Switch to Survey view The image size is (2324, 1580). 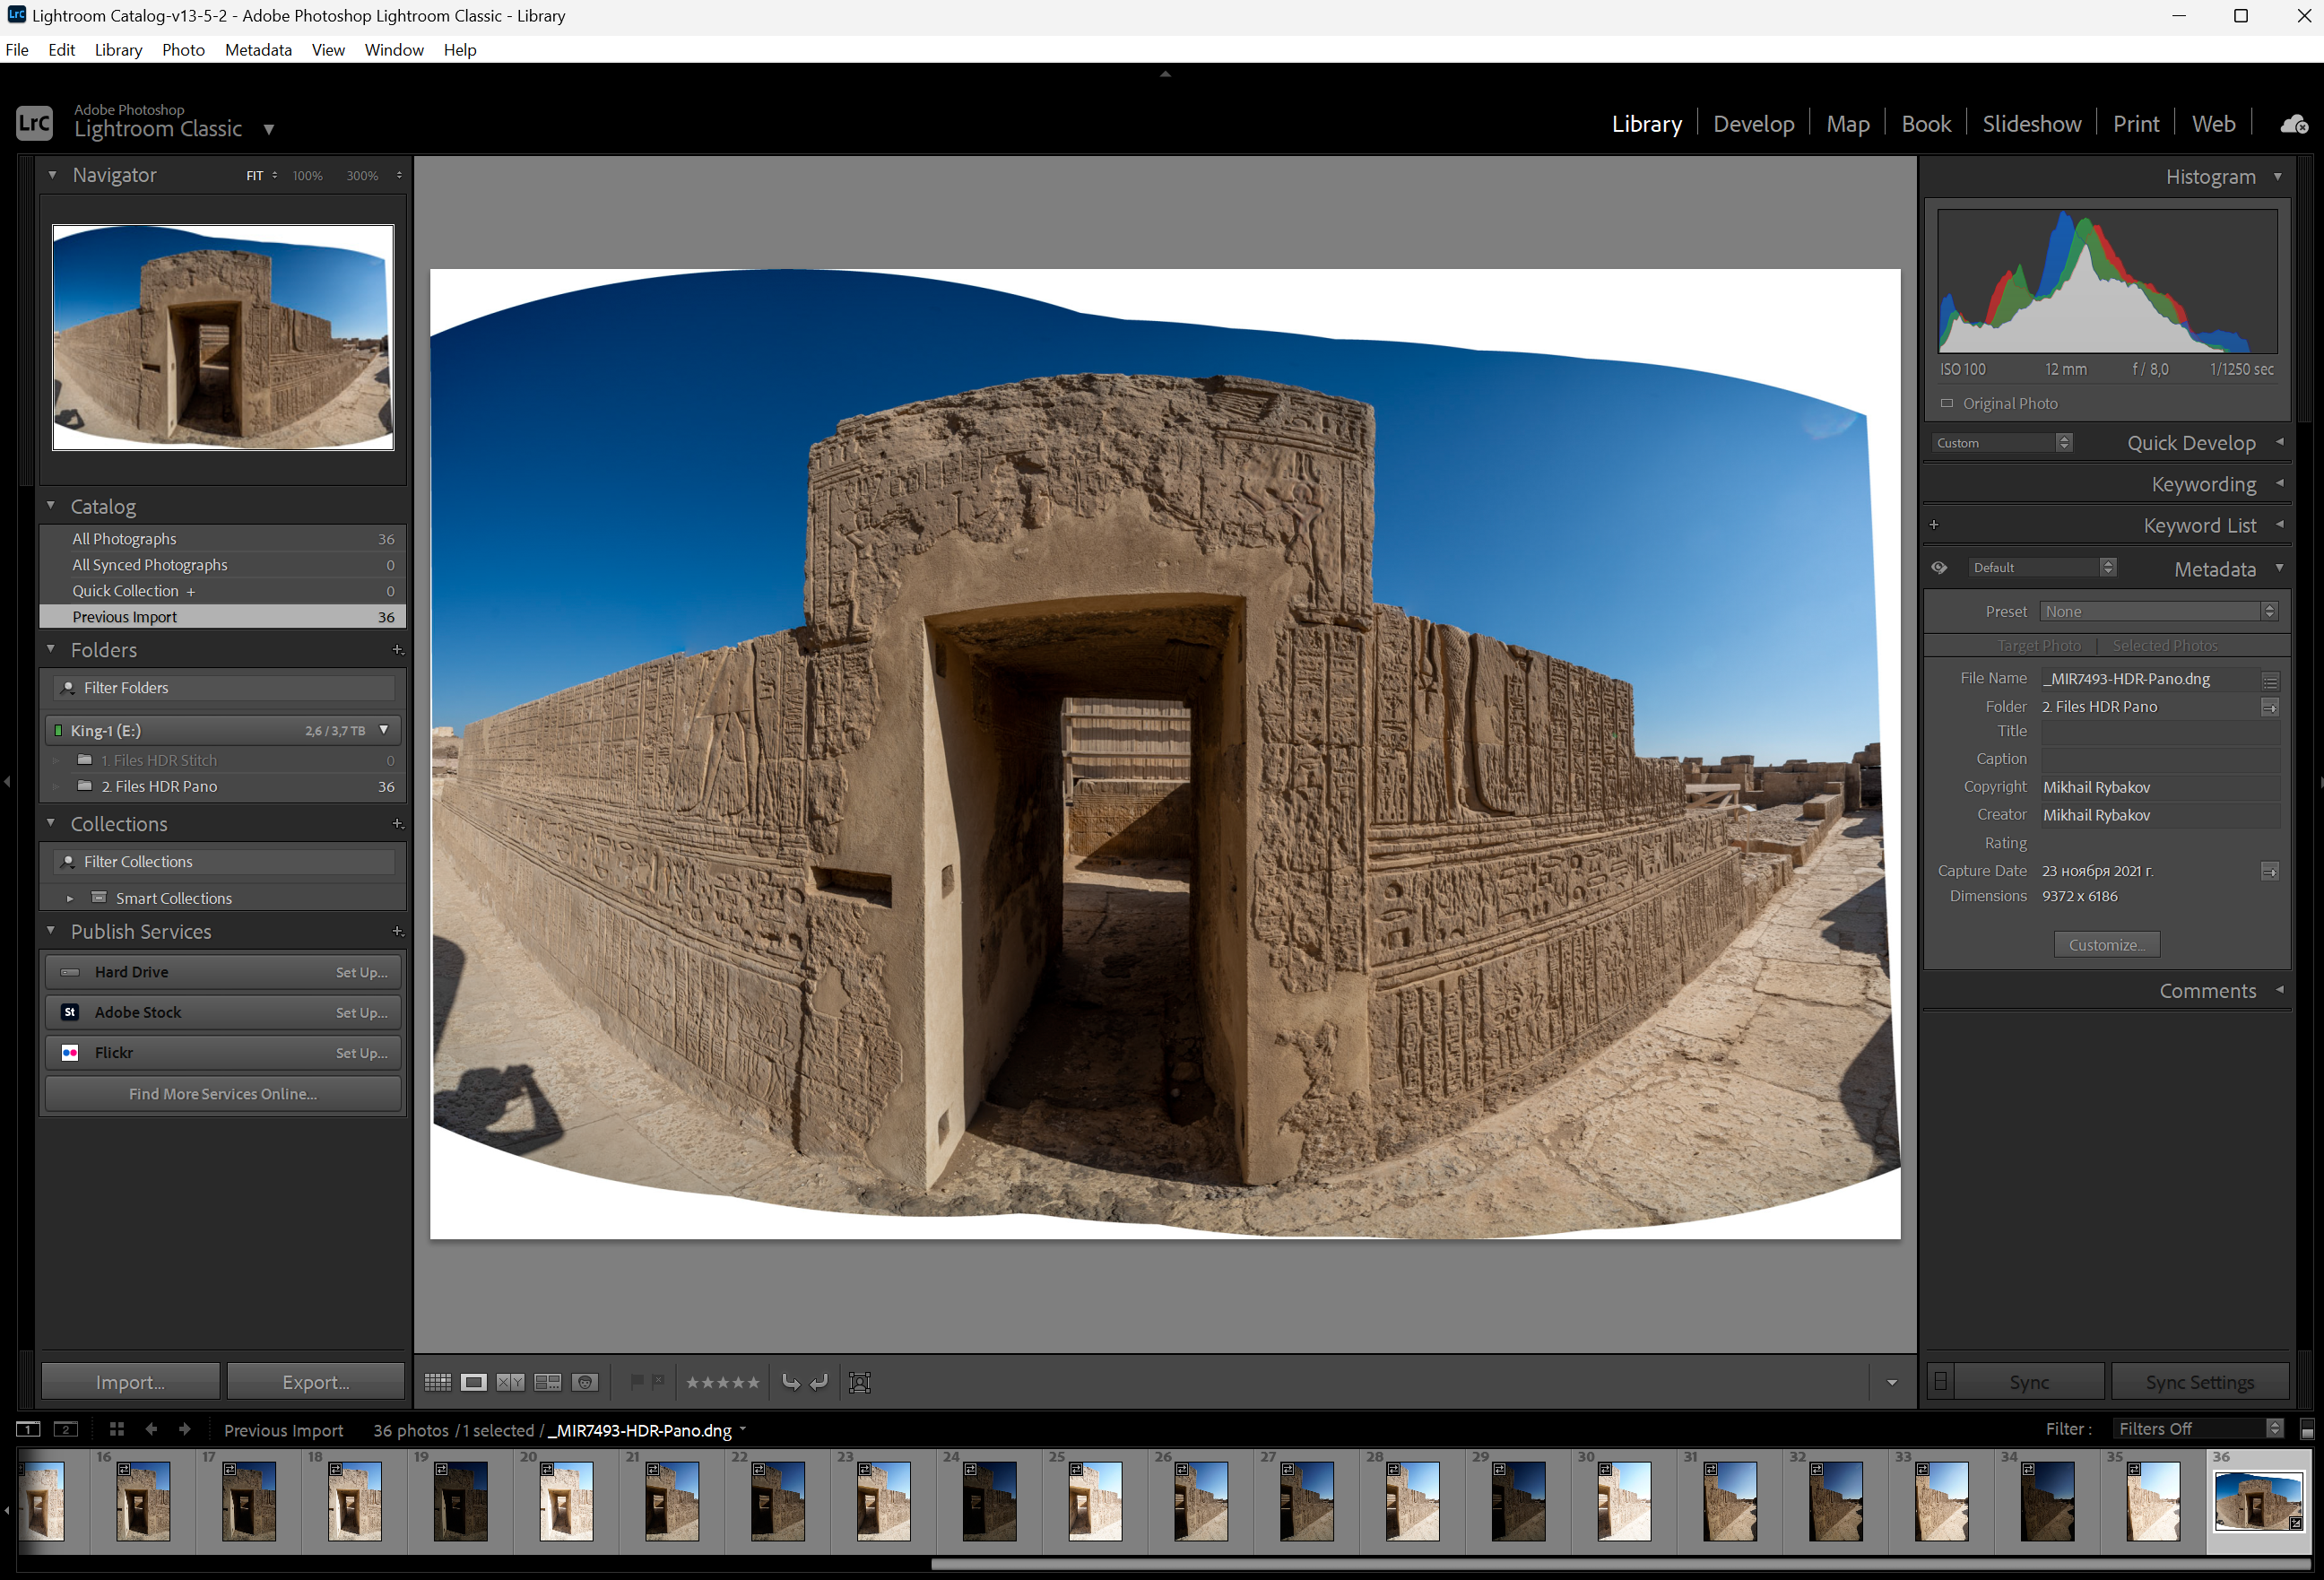pos(547,1382)
